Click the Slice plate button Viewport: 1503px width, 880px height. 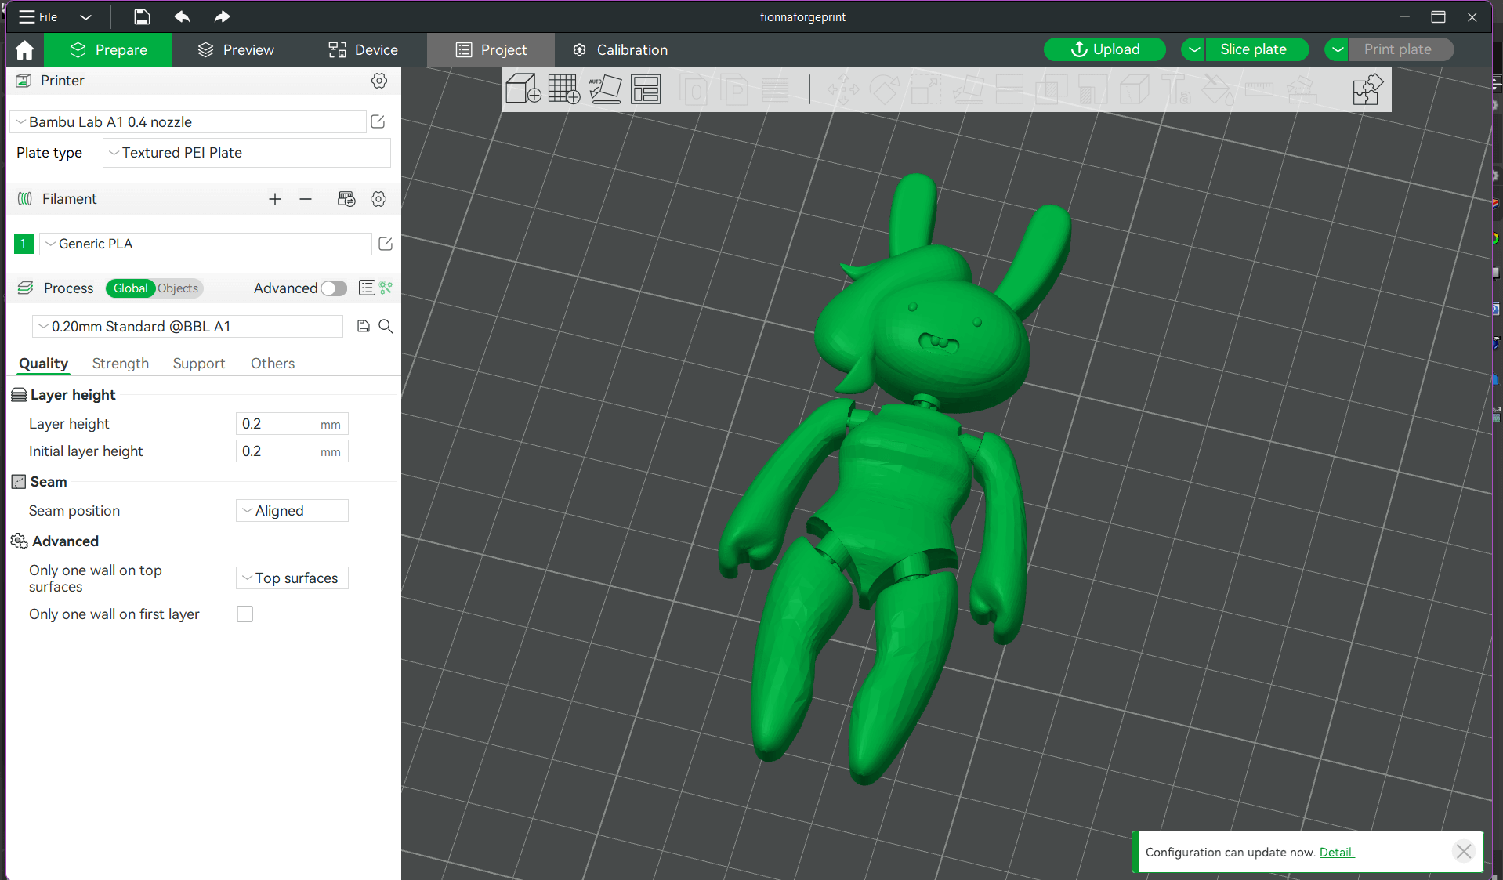coord(1252,49)
